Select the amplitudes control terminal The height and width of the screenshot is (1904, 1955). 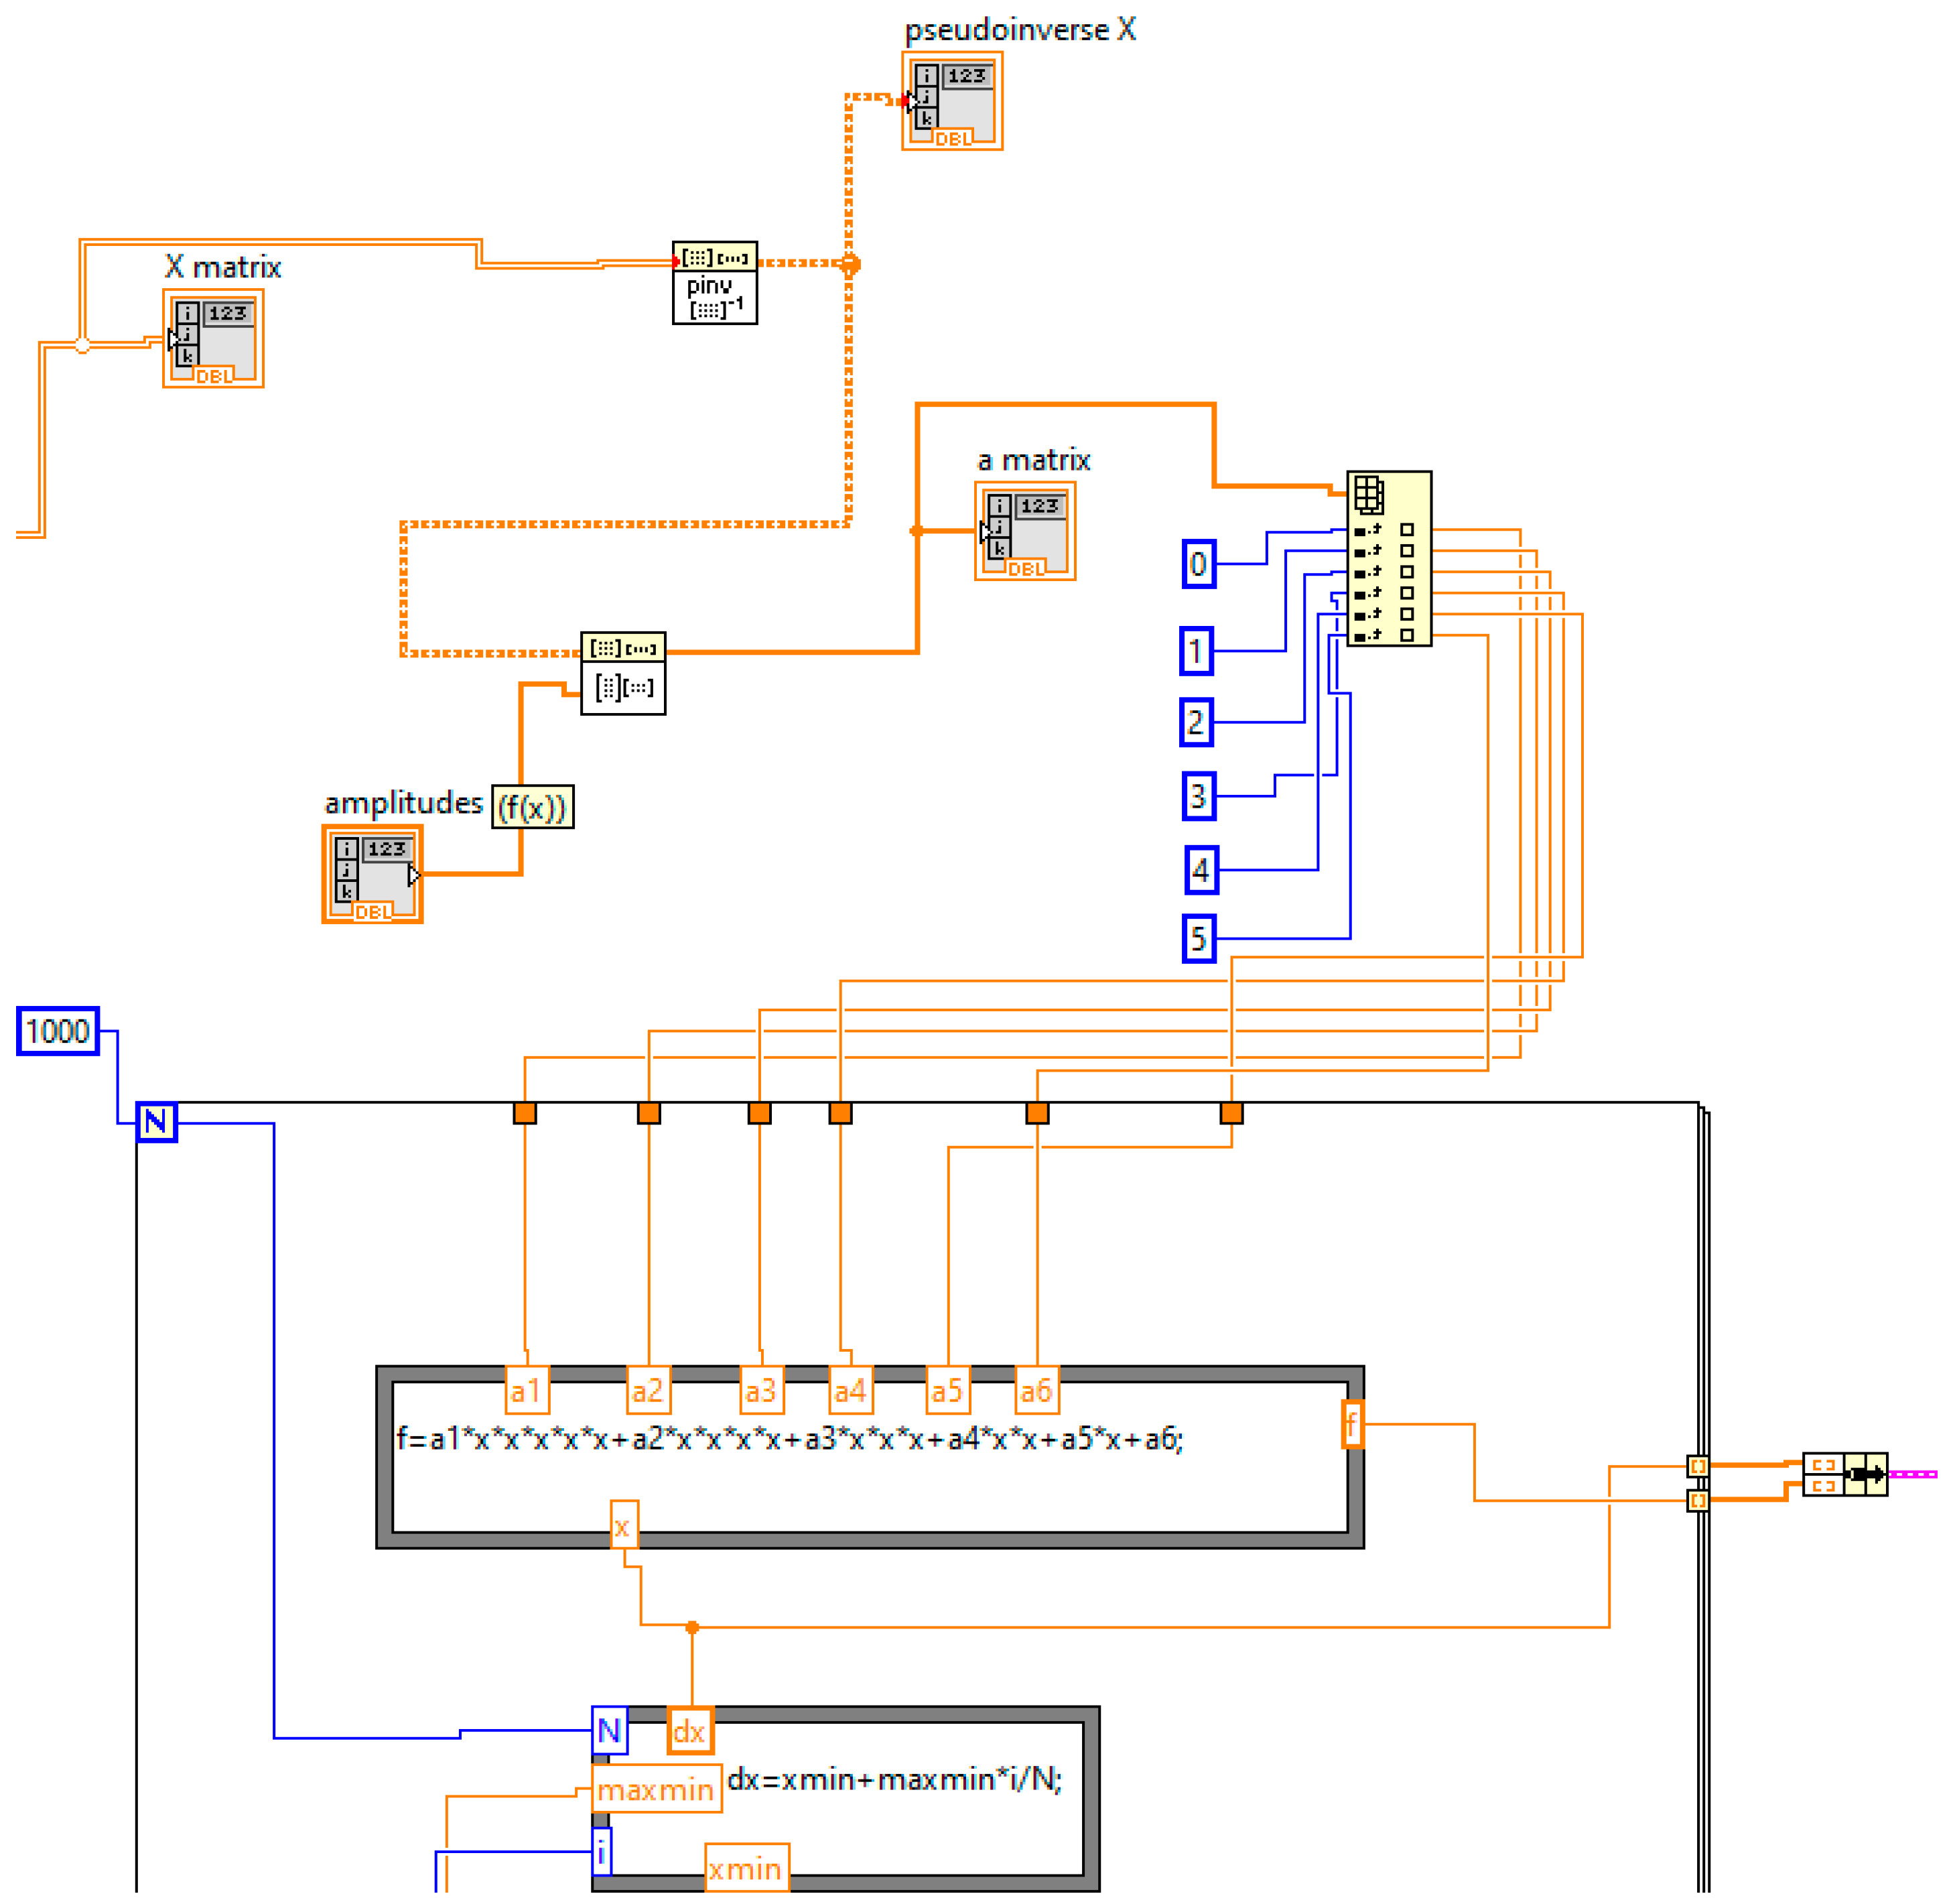coord(372,874)
